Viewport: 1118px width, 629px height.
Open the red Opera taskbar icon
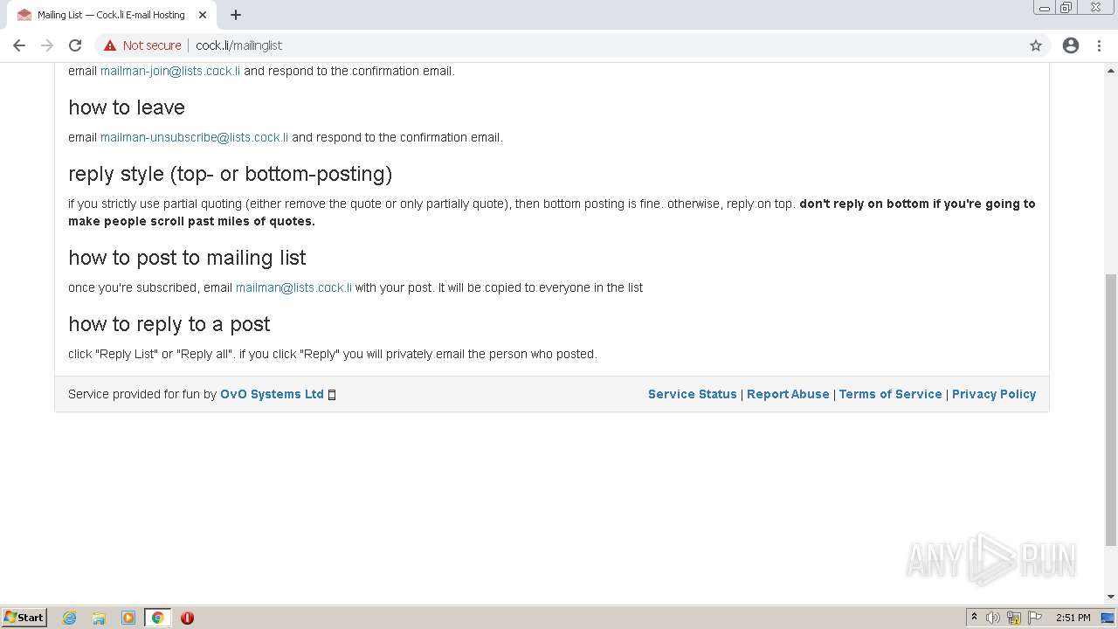[187, 618]
